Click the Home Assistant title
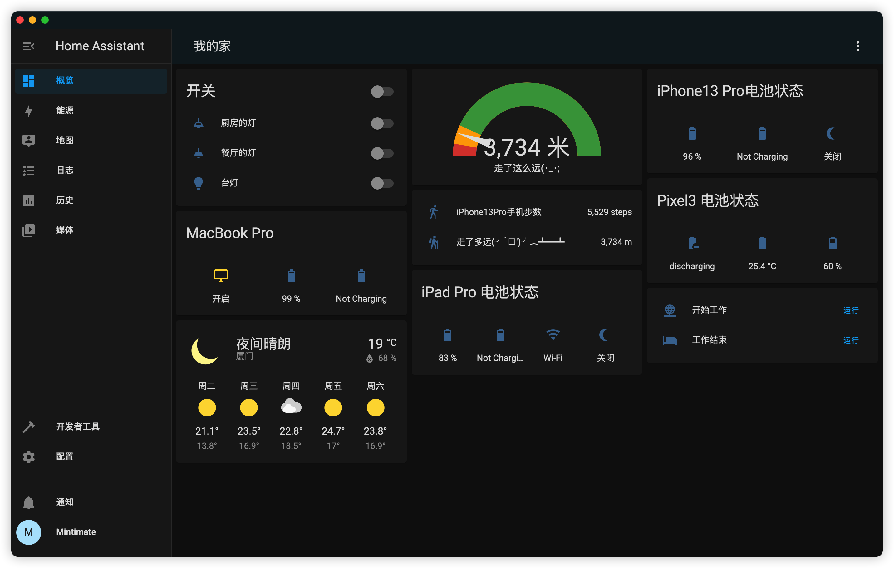The height and width of the screenshot is (568, 894). click(100, 46)
